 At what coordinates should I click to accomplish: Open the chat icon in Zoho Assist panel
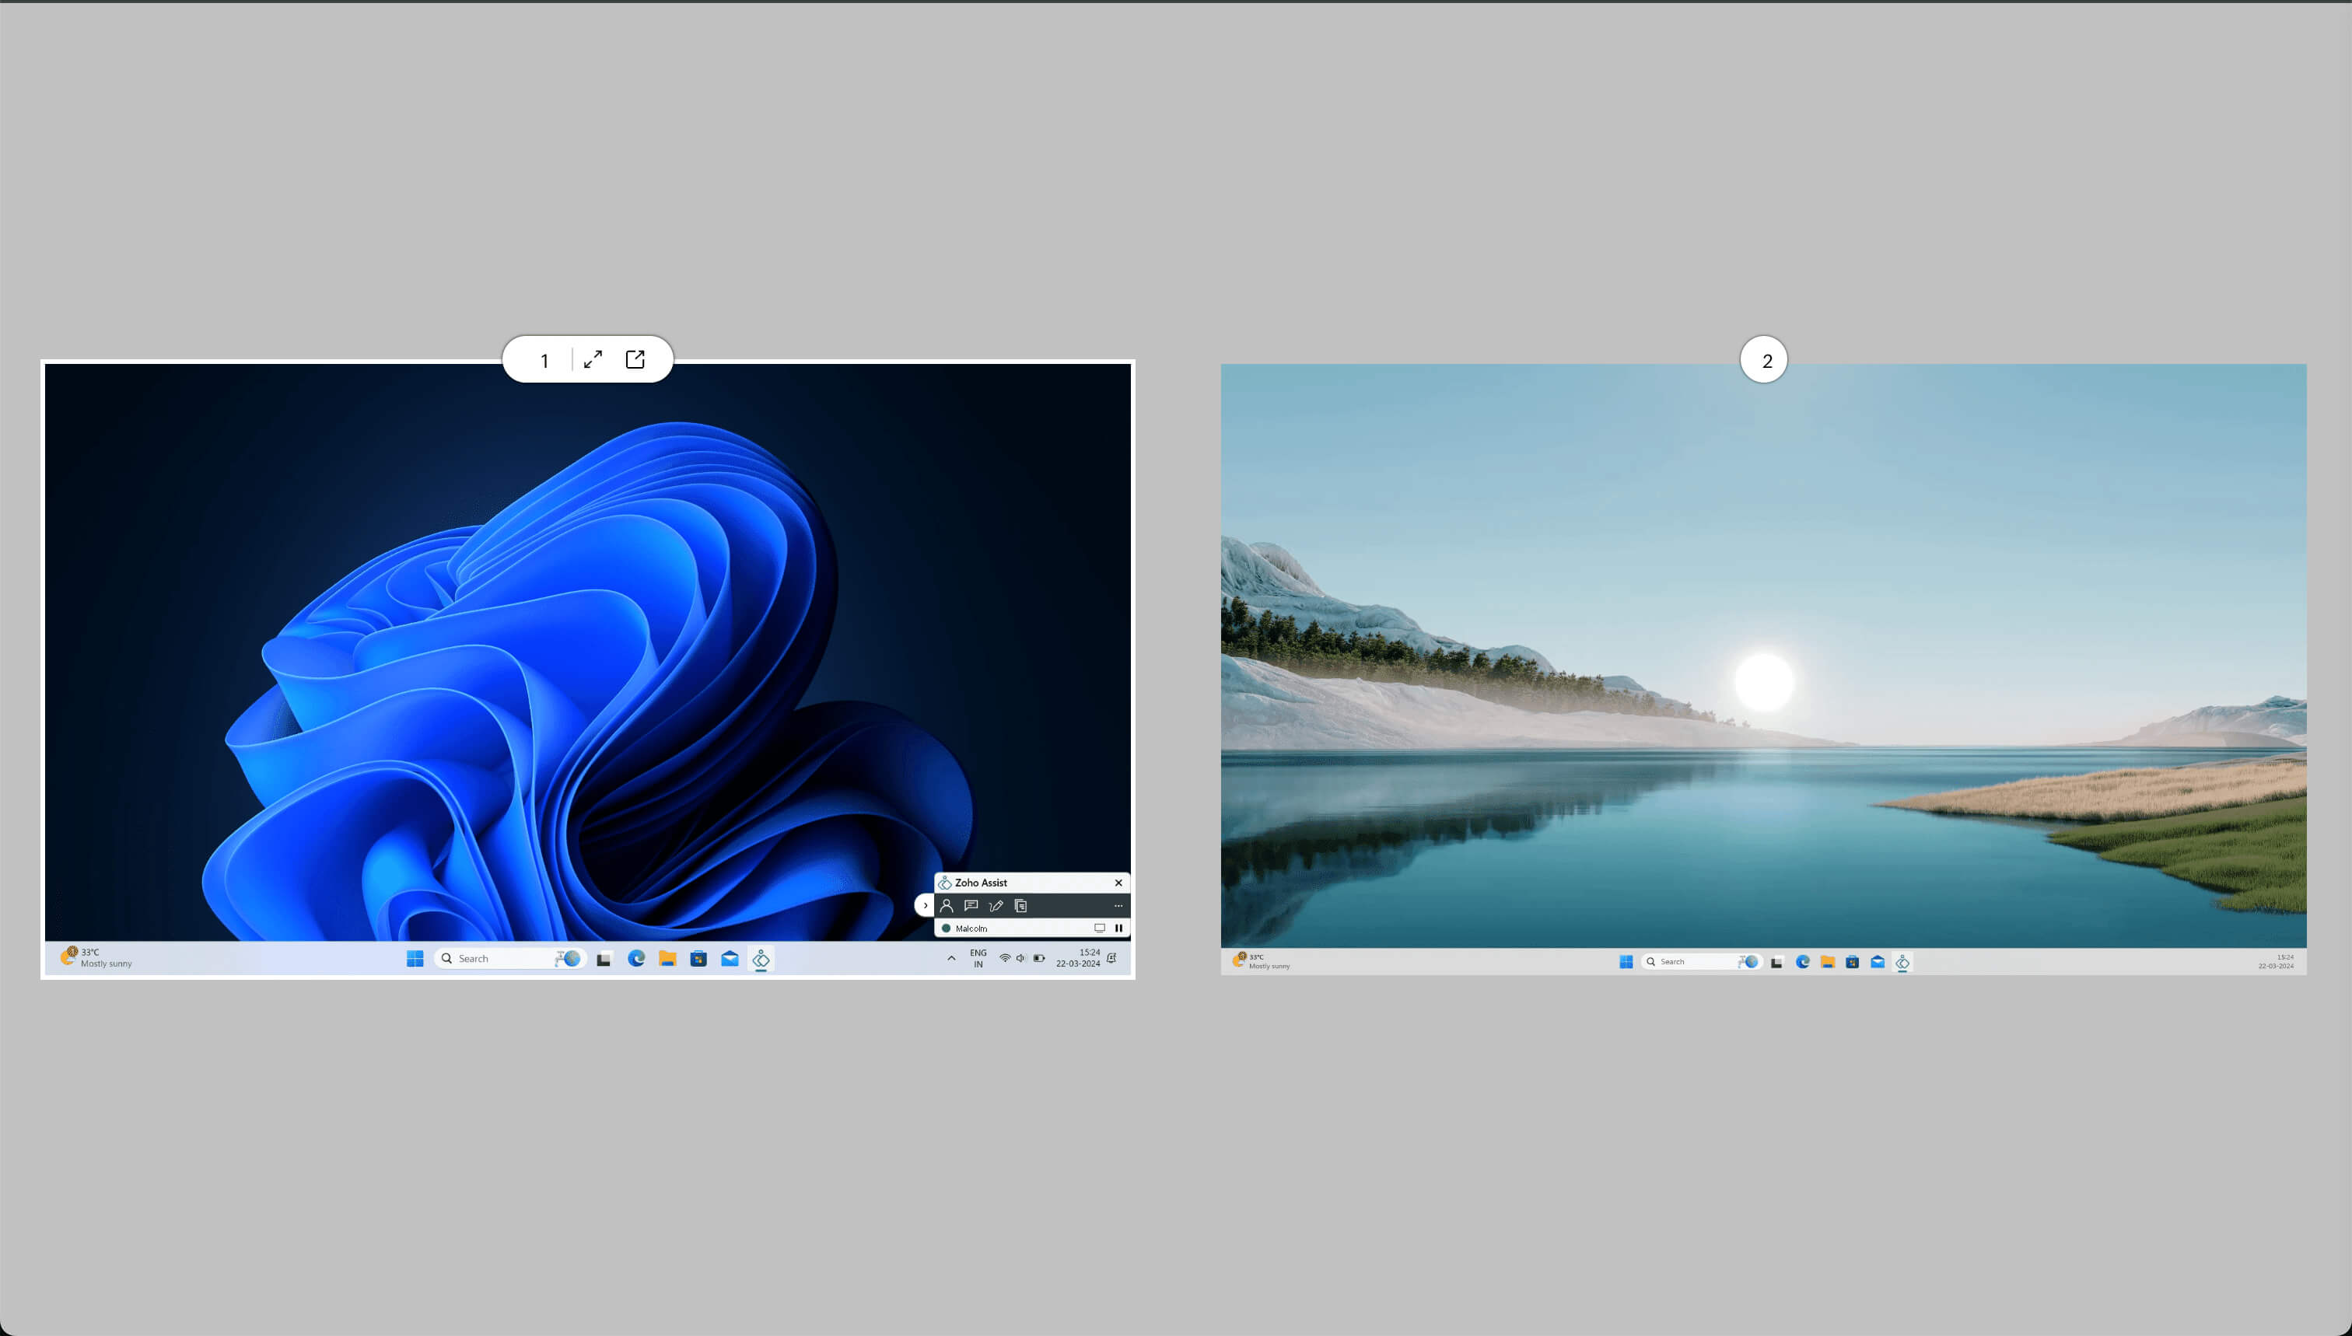coord(971,906)
